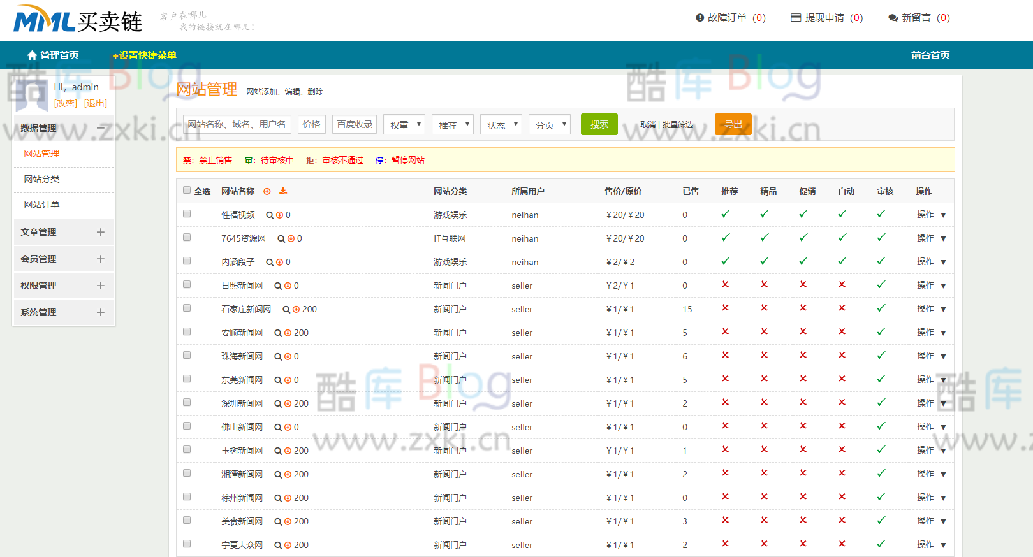Click the [退出] logout link
Image resolution: width=1033 pixels, height=557 pixels.
pyautogui.click(x=96, y=103)
